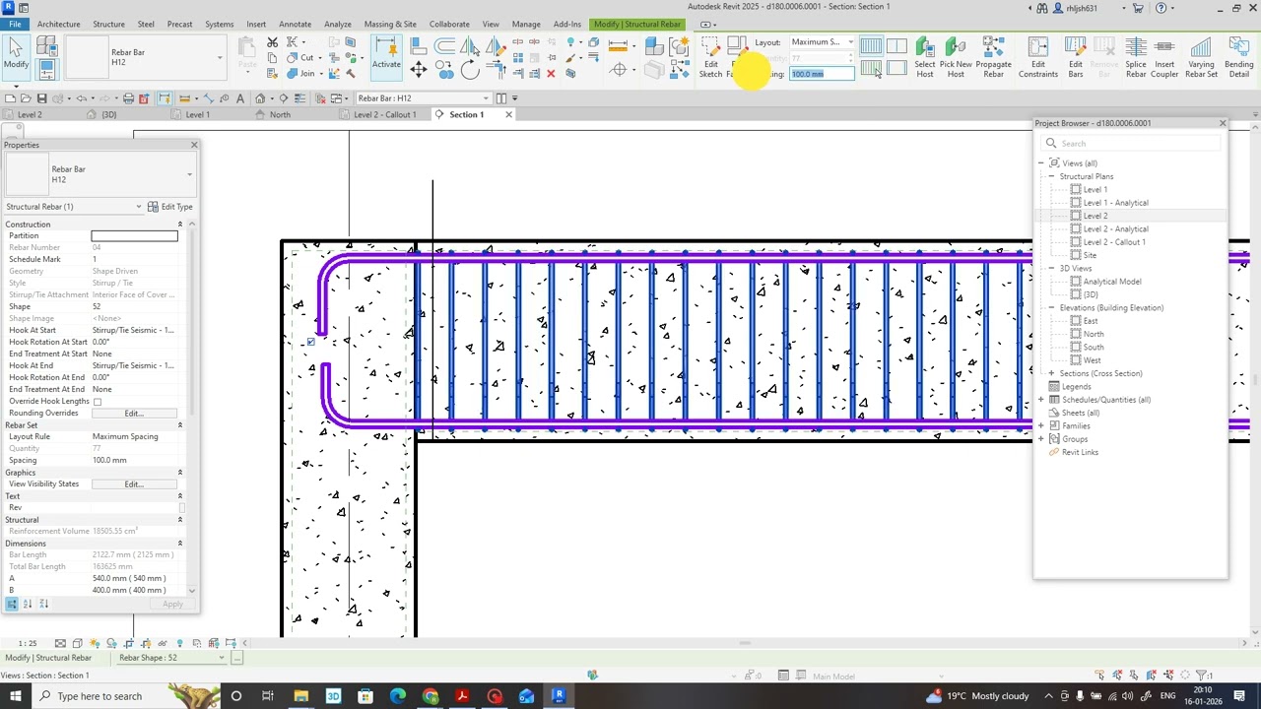1261x709 pixels.
Task: Open the File menu
Action: click(15, 24)
